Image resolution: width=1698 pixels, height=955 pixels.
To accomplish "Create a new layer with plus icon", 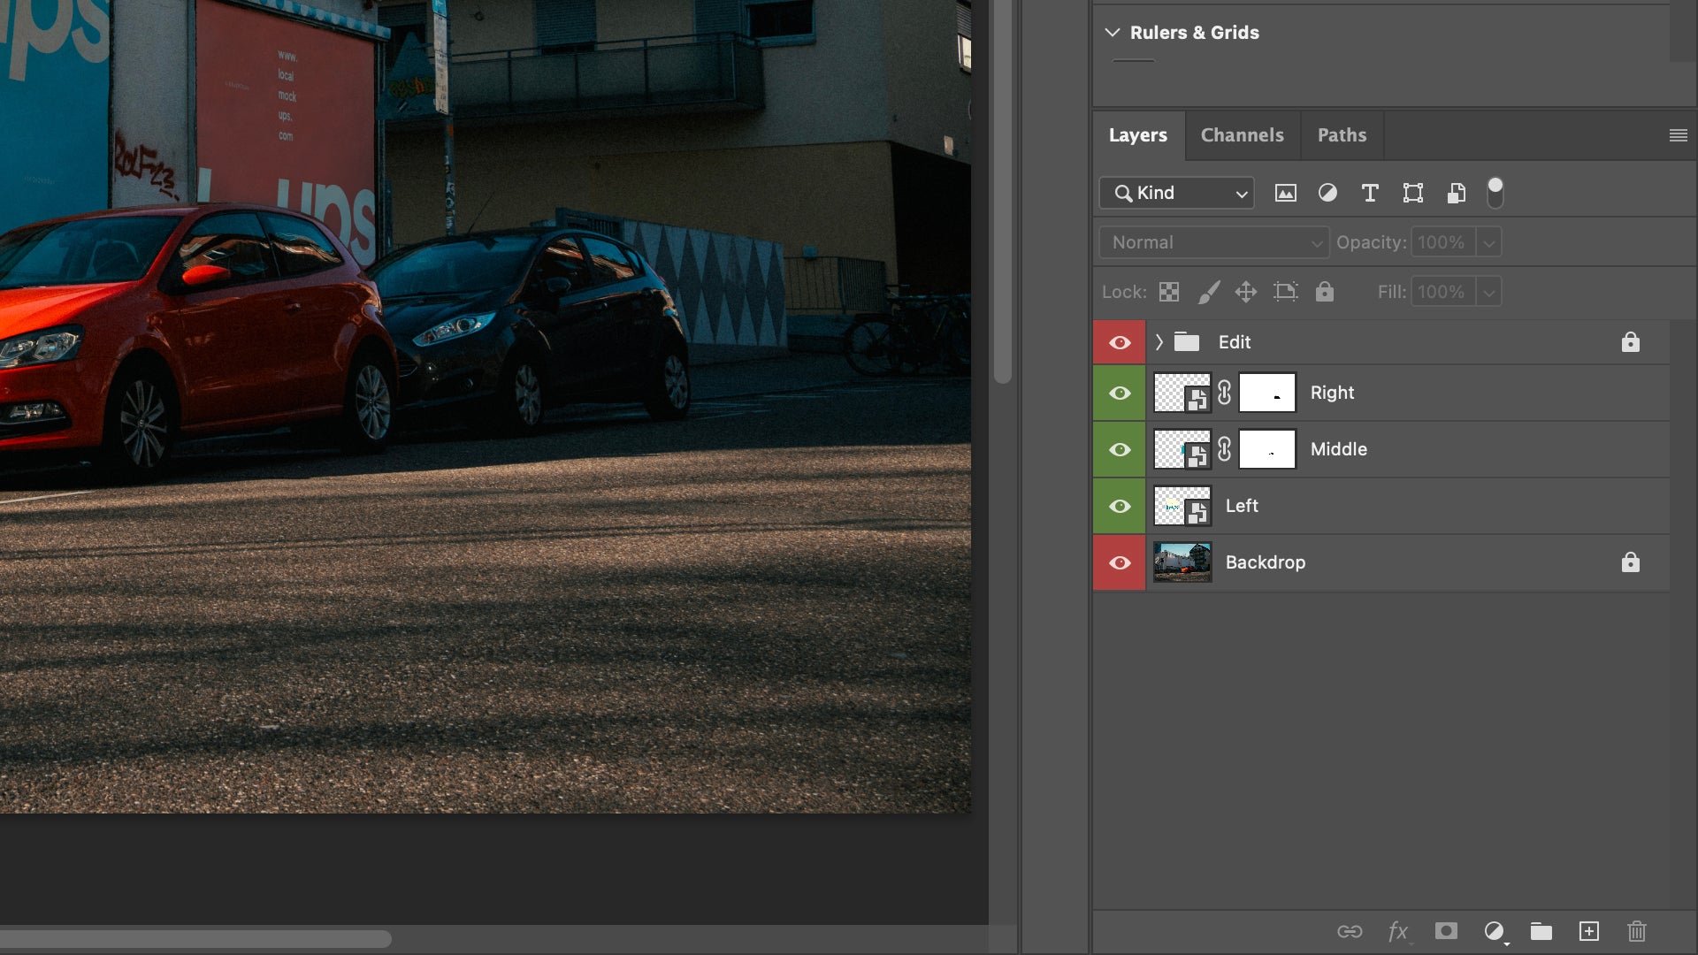I will [1589, 931].
